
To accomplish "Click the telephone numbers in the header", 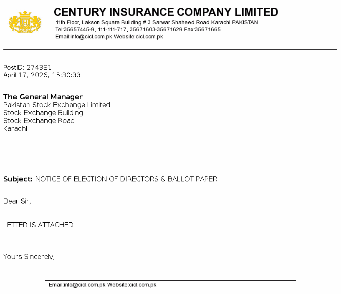I will (119, 30).
